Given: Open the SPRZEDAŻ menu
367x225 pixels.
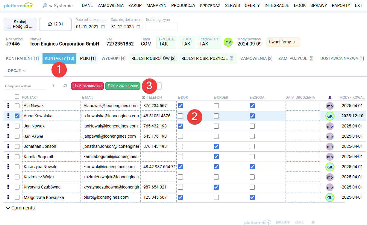Looking at the screenshot, I should pos(210,5).
